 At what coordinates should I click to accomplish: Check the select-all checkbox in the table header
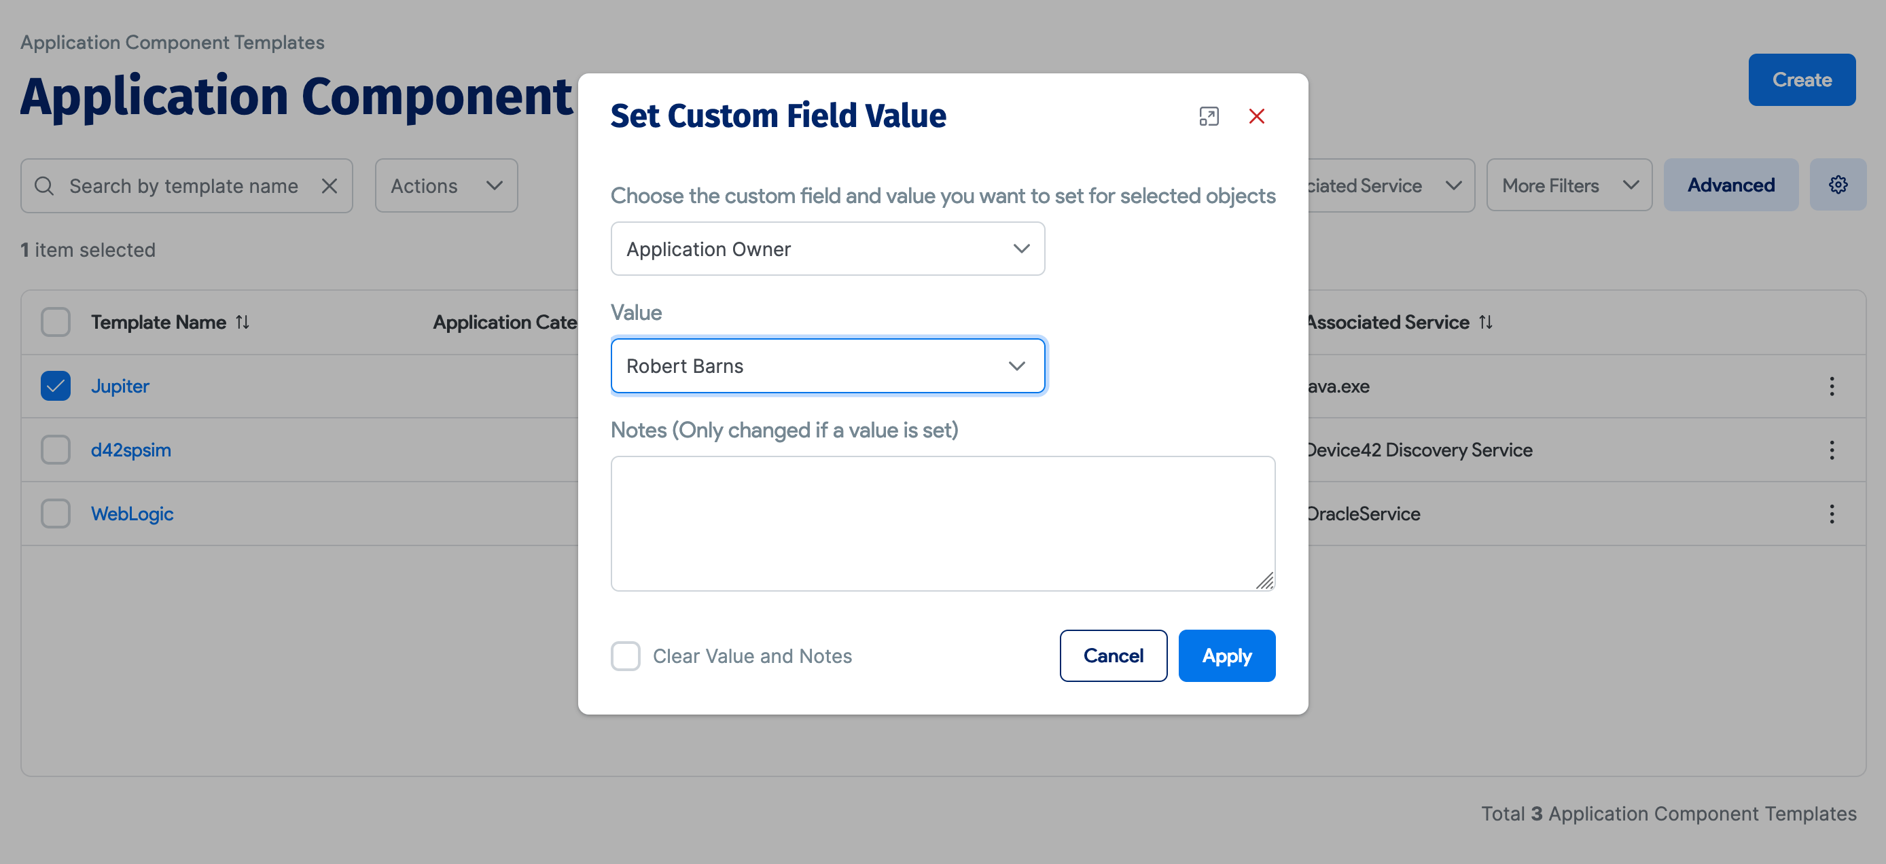(x=55, y=321)
